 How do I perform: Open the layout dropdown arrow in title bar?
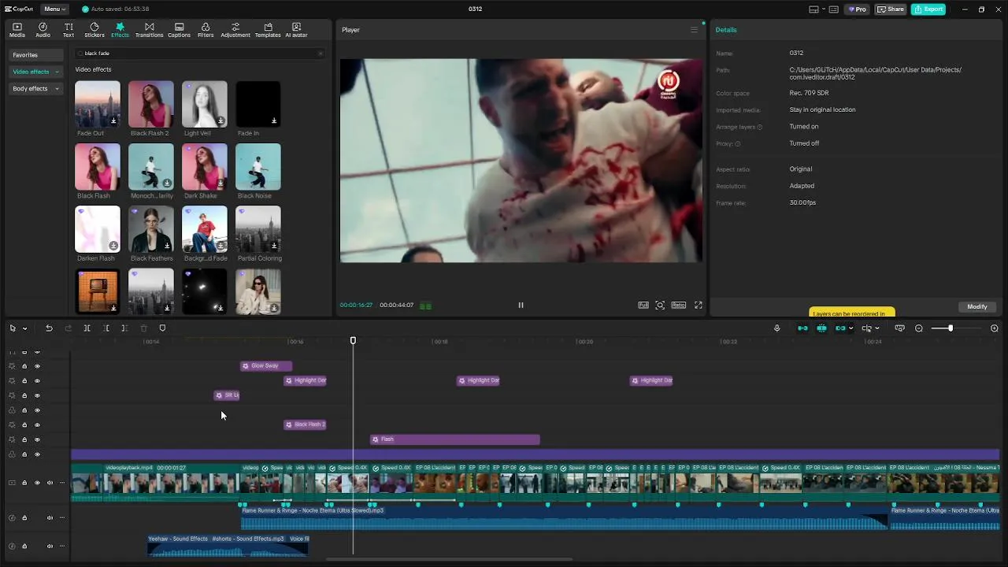[x=823, y=9]
